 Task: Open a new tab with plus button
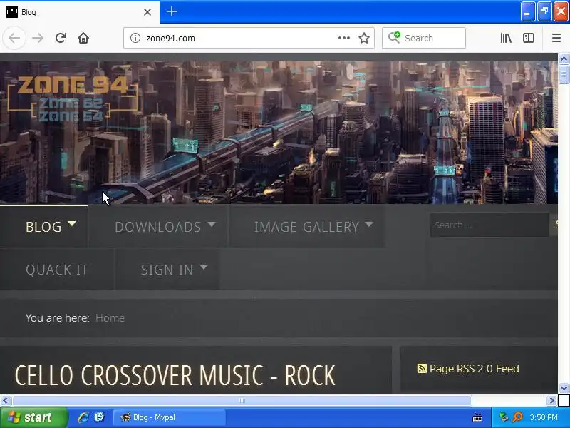(x=172, y=11)
